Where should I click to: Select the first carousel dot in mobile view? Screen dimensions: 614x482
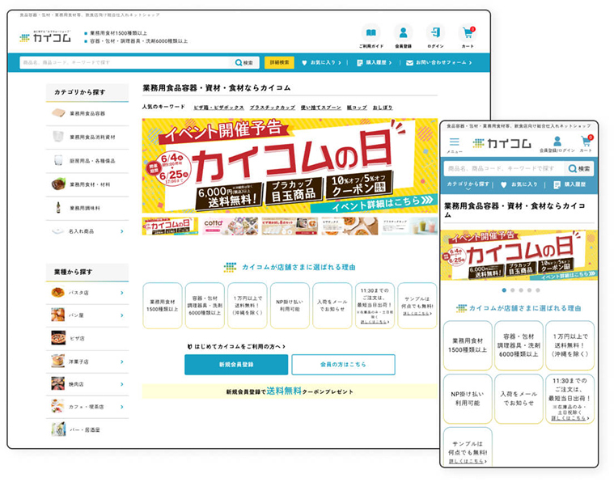(x=504, y=290)
